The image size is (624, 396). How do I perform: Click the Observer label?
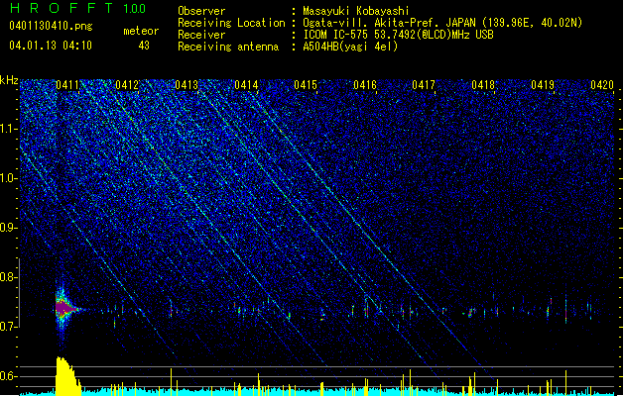pyautogui.click(x=201, y=11)
